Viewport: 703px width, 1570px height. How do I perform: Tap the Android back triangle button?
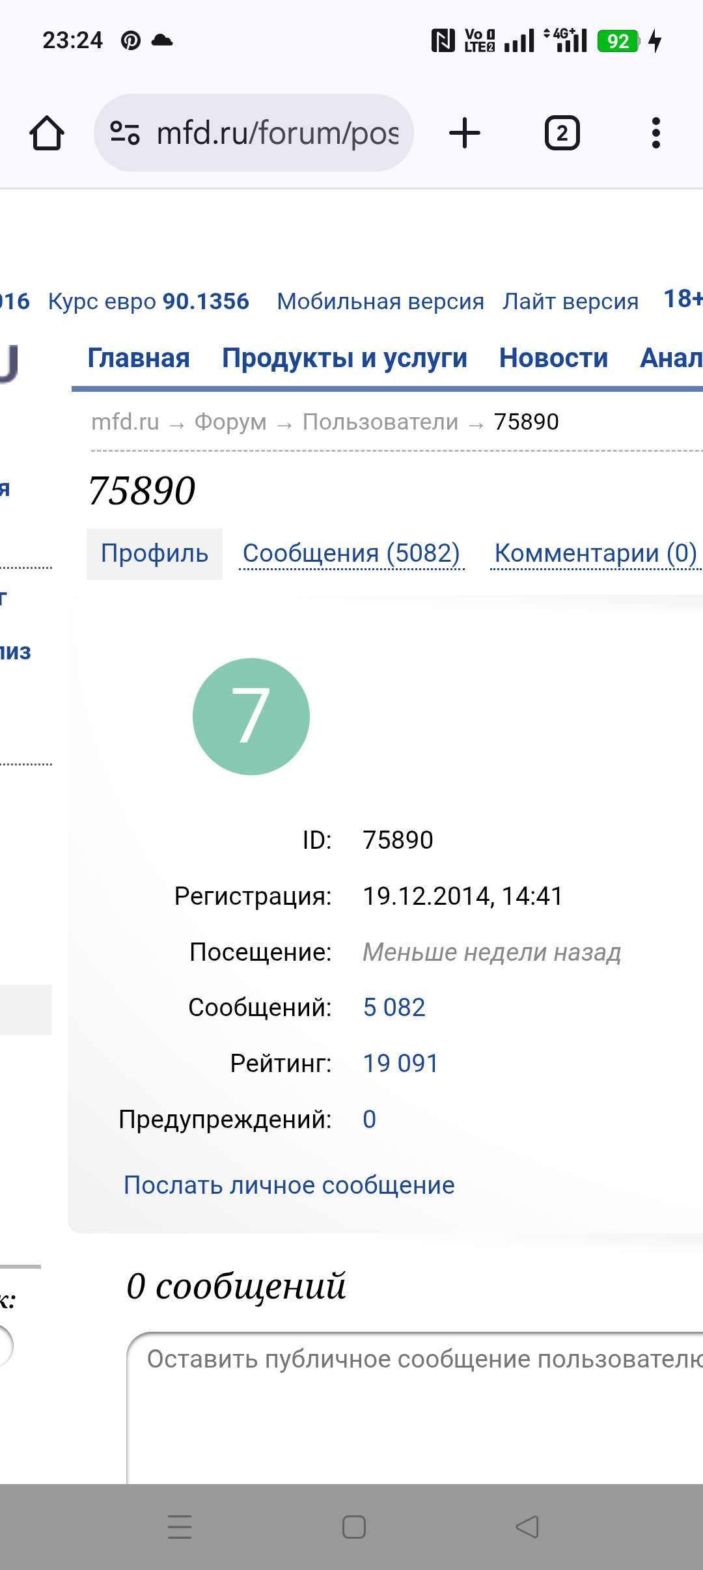tap(527, 1527)
